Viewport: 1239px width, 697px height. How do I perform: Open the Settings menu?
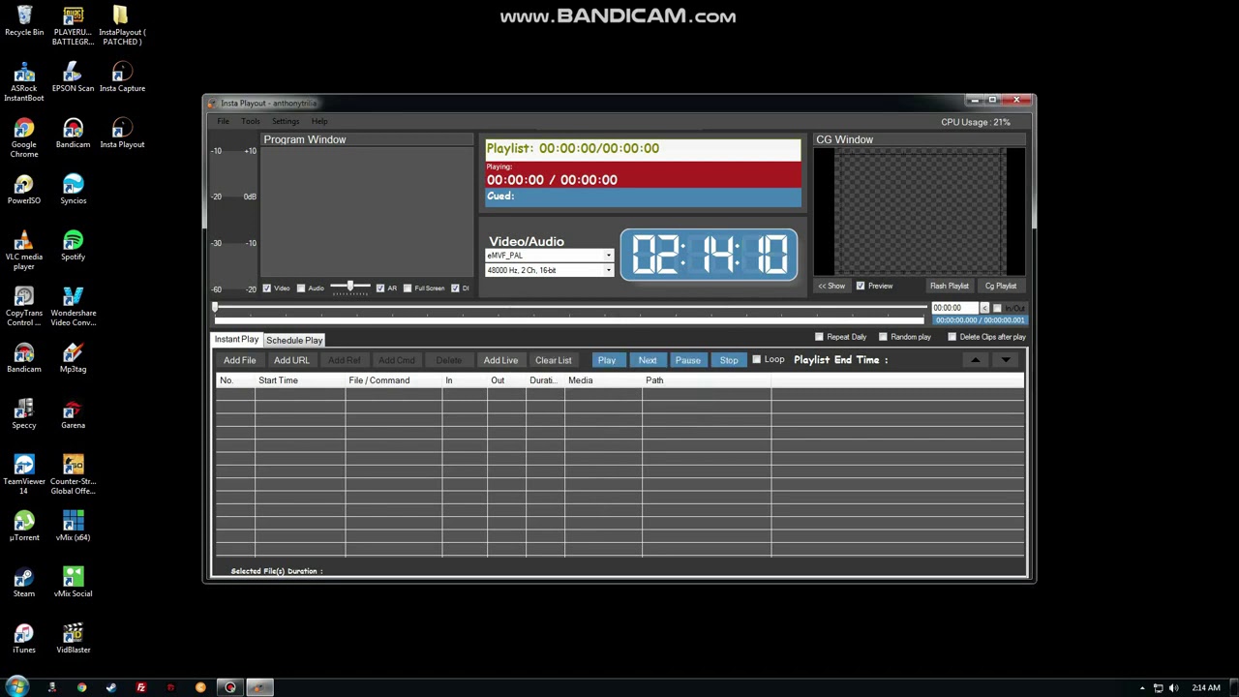[286, 121]
